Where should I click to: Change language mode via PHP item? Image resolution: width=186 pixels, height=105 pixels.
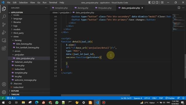[x=161, y=98]
